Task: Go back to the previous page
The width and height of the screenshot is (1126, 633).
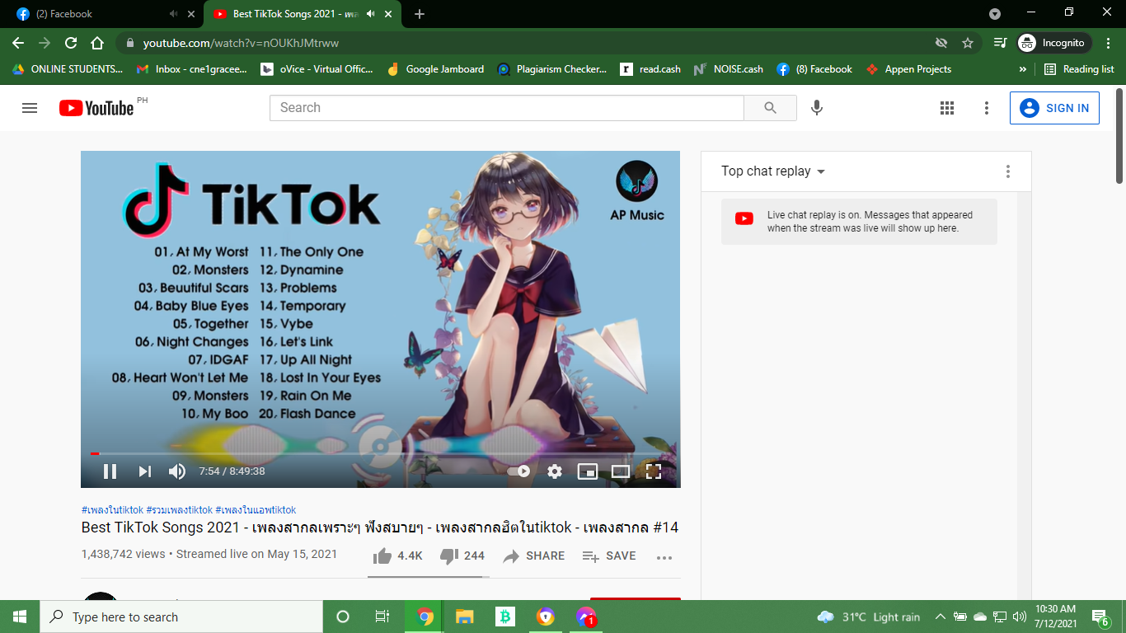Action: click(18, 43)
